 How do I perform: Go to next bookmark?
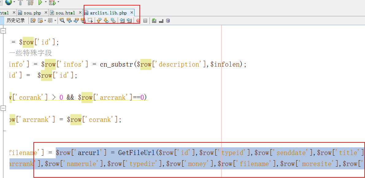coord(106,21)
